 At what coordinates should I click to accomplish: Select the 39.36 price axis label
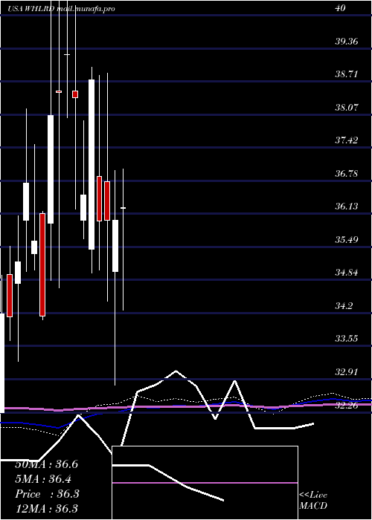coord(347,42)
